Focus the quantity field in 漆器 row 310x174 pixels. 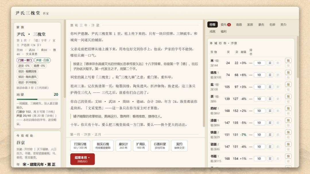(259, 123)
